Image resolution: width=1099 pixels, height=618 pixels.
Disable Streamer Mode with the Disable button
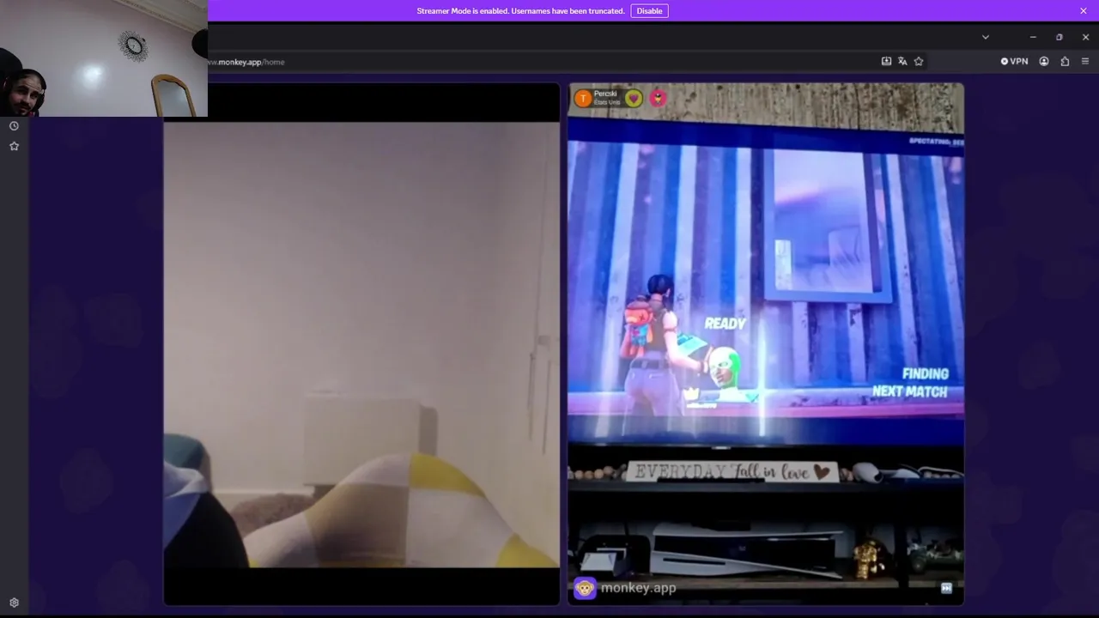(649, 11)
